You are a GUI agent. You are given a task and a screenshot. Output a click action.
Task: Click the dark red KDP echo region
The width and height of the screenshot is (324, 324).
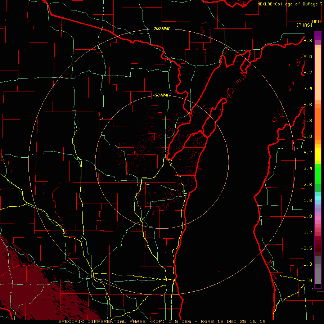31,289
